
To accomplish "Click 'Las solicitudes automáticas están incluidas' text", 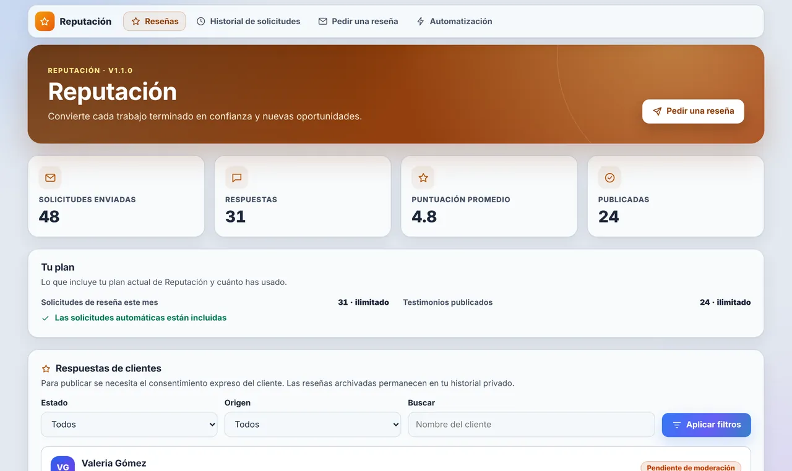I will (x=140, y=318).
